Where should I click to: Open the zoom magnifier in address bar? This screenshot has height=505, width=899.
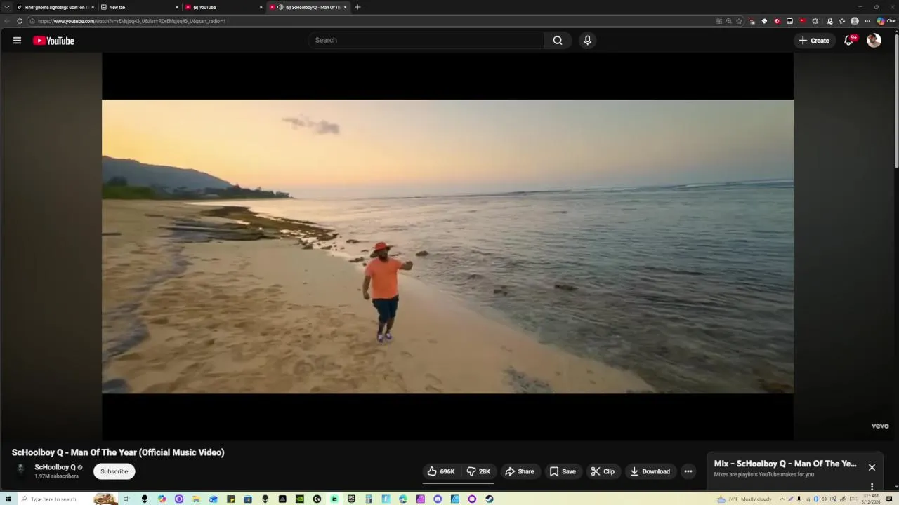[729, 21]
